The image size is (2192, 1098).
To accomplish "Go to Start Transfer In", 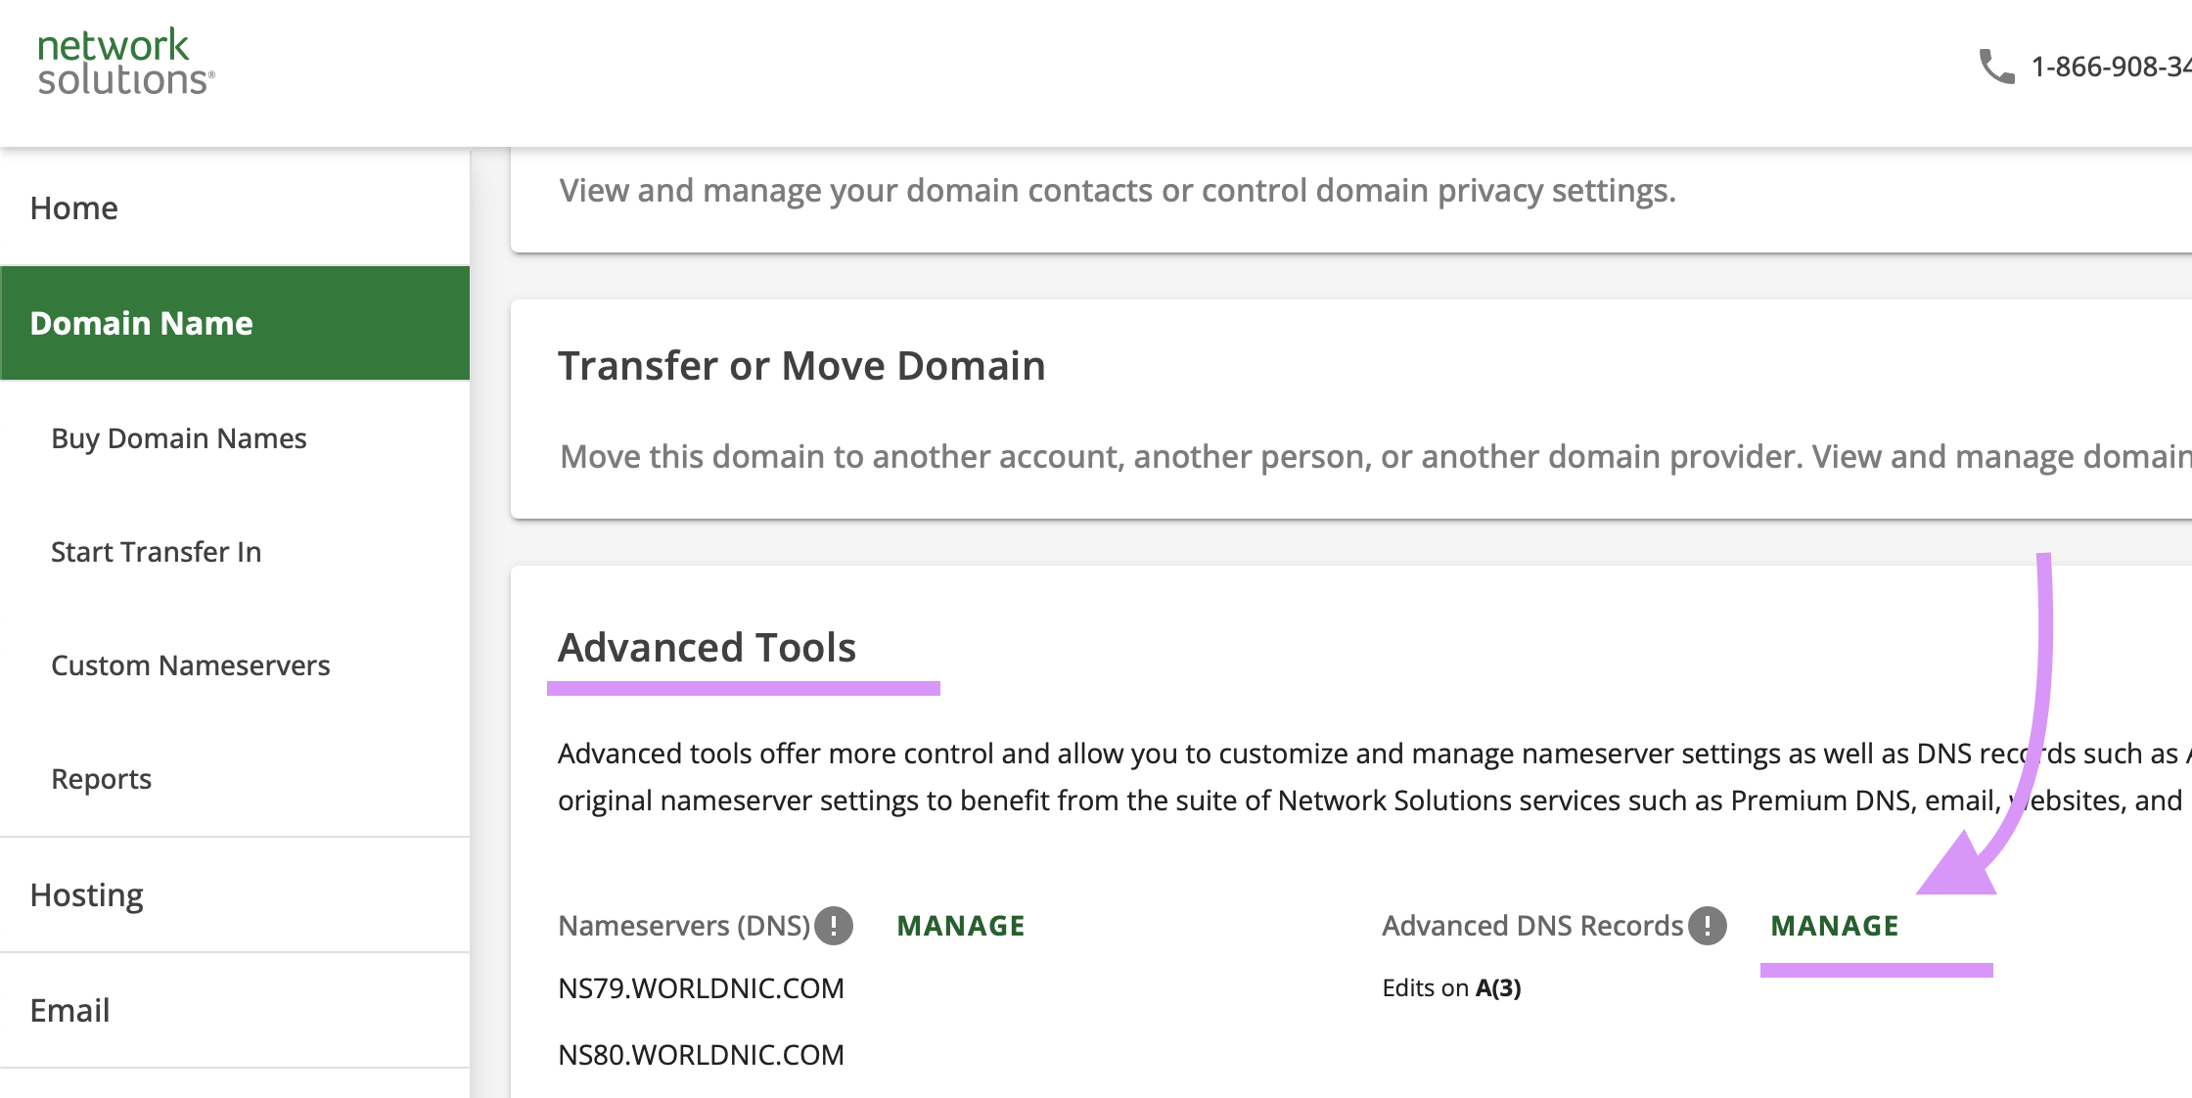I will pyautogui.click(x=157, y=552).
